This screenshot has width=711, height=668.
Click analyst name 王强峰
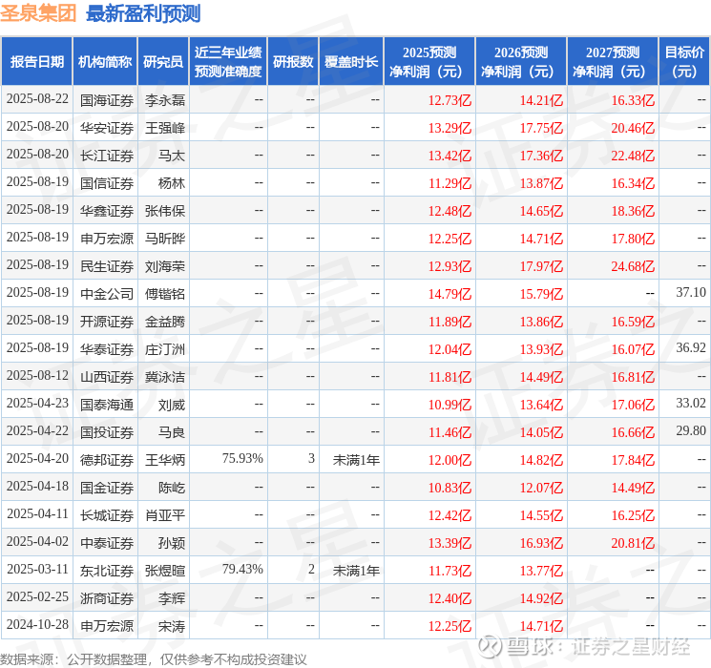[x=165, y=128]
